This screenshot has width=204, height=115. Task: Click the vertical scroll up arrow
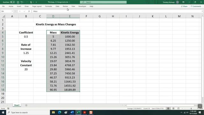point(202,15)
